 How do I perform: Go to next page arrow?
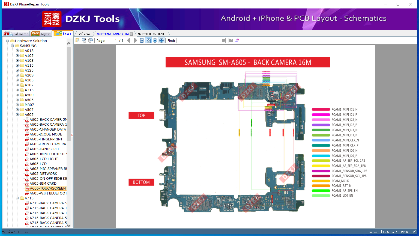(x=136, y=40)
